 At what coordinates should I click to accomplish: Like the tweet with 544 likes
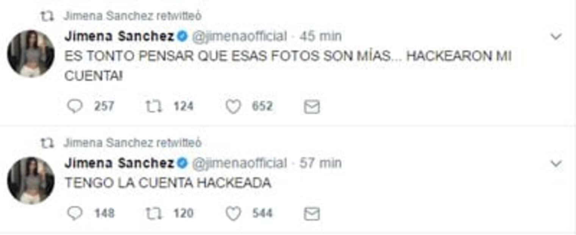[233, 214]
